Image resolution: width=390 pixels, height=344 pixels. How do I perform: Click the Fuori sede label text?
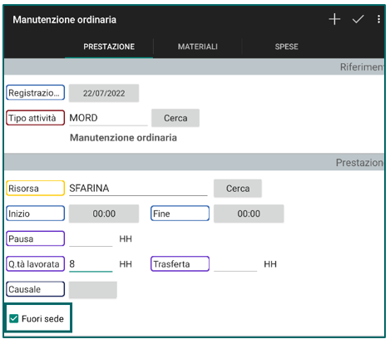pyautogui.click(x=42, y=319)
